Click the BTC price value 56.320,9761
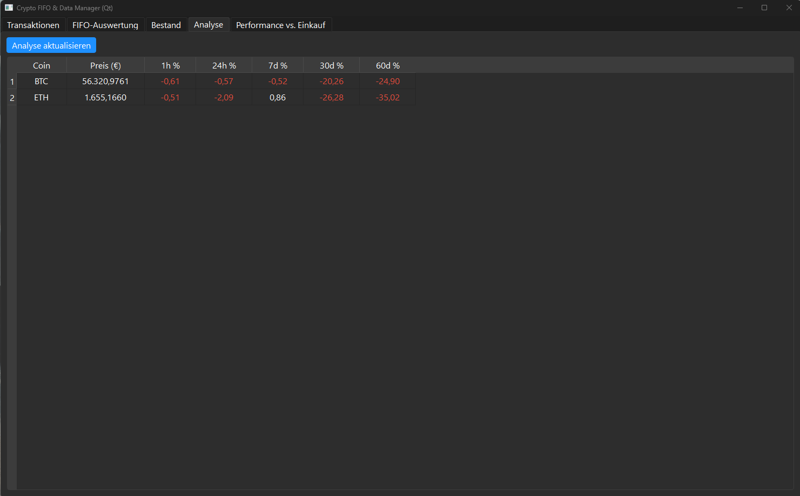800x496 pixels. [105, 81]
